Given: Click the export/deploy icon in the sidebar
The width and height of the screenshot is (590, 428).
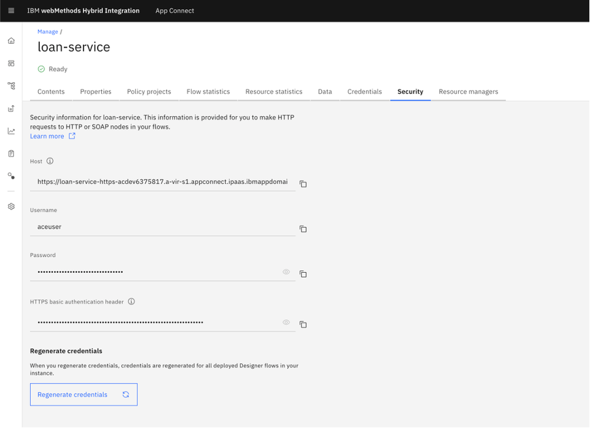Looking at the screenshot, I should coord(10,108).
